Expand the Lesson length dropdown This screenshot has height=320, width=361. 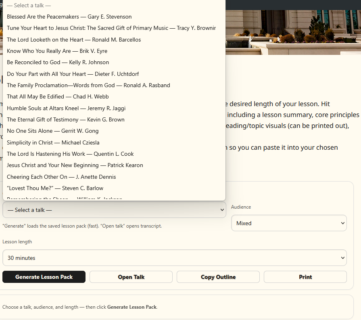pos(174,258)
